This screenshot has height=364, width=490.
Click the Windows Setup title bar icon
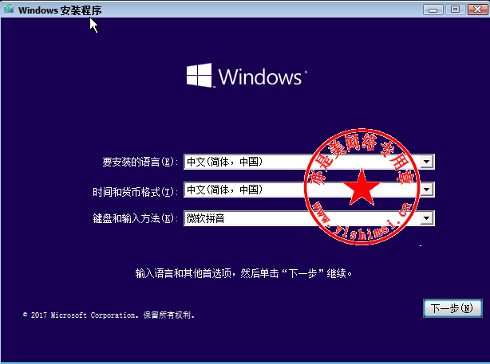pos(9,9)
